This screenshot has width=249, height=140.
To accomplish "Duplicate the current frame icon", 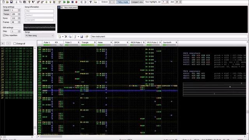I will [x=54, y=2].
